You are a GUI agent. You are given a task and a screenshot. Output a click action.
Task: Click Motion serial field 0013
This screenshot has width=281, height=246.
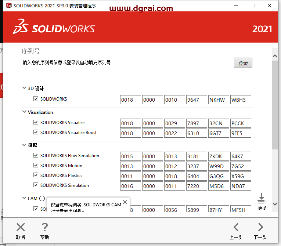130,166
